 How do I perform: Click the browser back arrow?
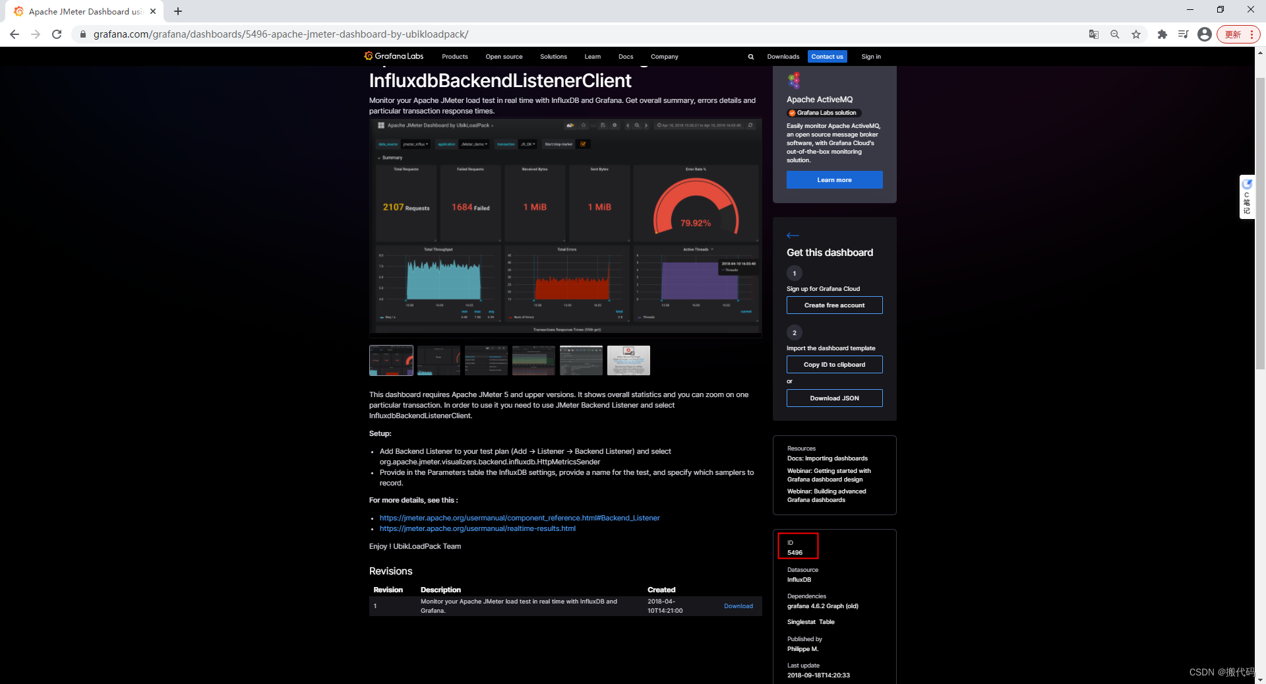tap(15, 34)
